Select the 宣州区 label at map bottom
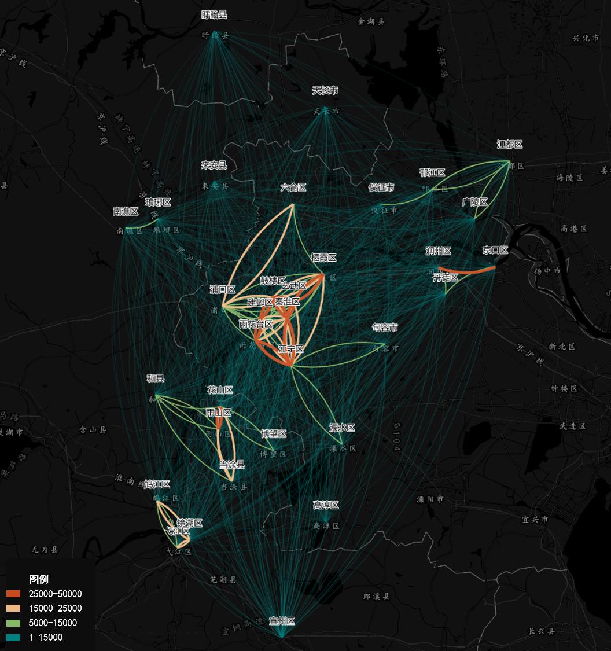Screen dimensions: 611x651 [x=282, y=621]
